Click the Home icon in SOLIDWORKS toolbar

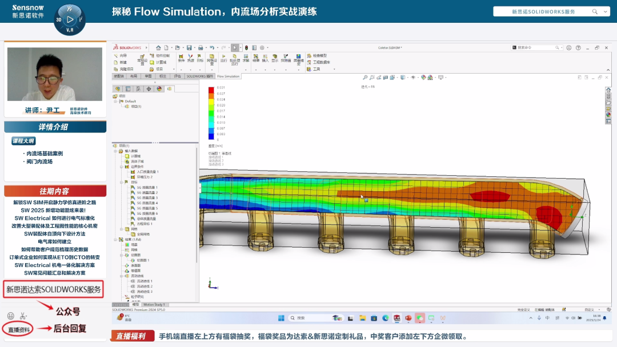coord(158,47)
